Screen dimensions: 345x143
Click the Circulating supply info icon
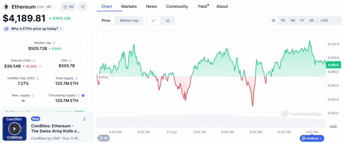79,96
